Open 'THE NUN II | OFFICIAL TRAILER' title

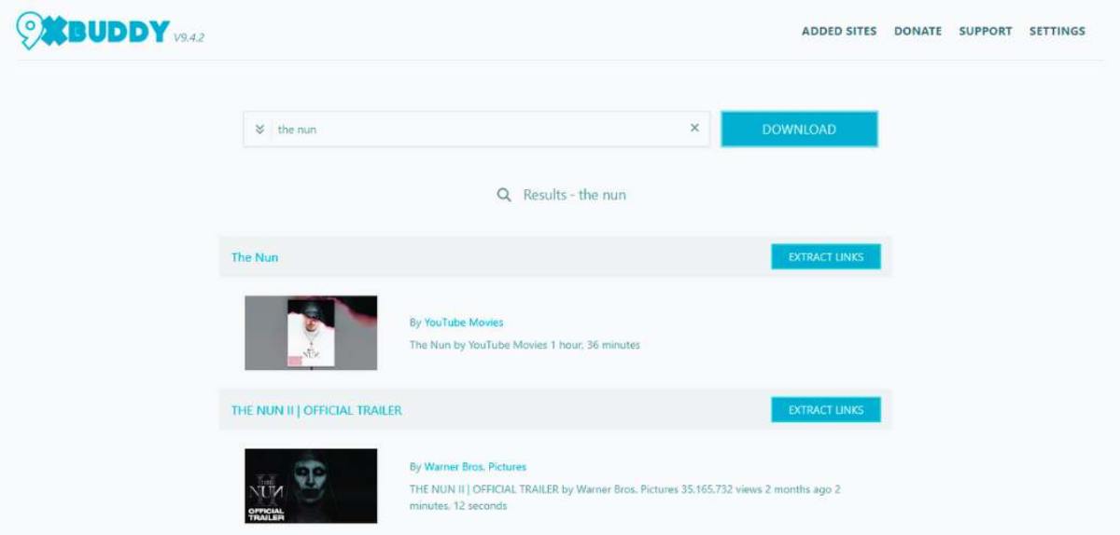316,410
